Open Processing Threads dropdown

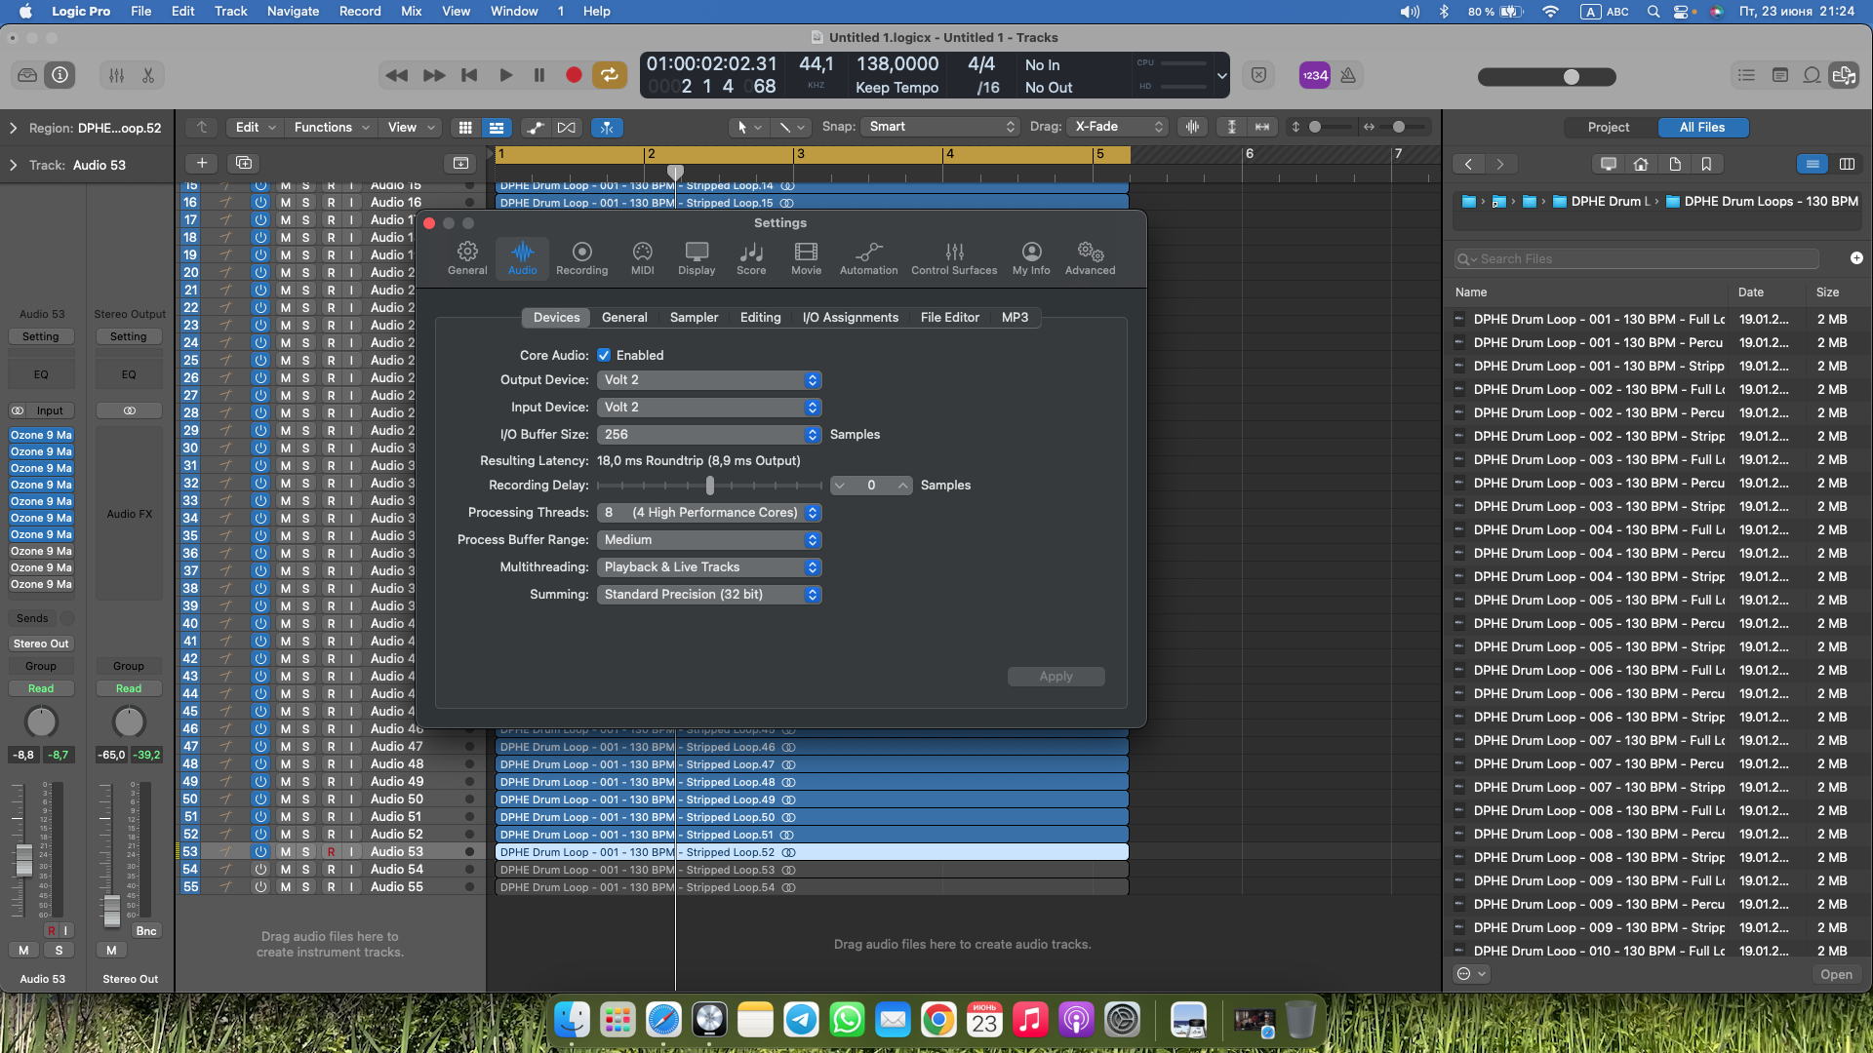709,513
